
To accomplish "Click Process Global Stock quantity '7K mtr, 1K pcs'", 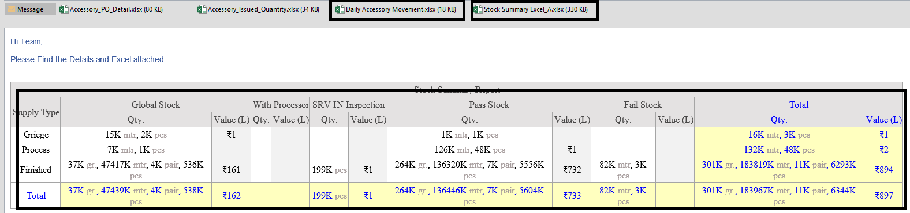I will tap(136, 150).
